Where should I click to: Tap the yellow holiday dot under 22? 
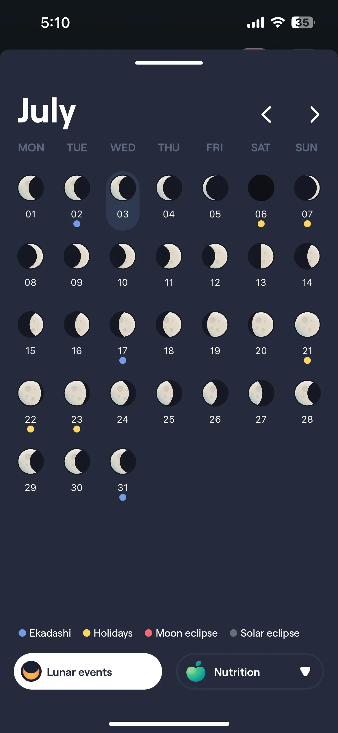point(31,429)
